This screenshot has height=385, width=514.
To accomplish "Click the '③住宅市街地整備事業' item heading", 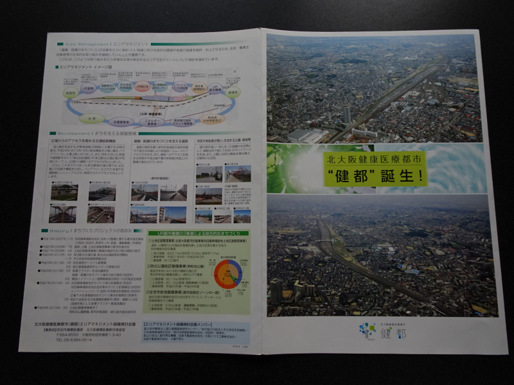I will [x=183, y=292].
